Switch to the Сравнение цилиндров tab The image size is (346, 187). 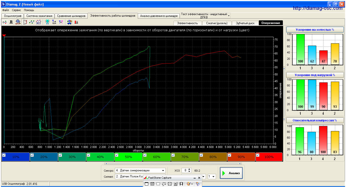71,16
